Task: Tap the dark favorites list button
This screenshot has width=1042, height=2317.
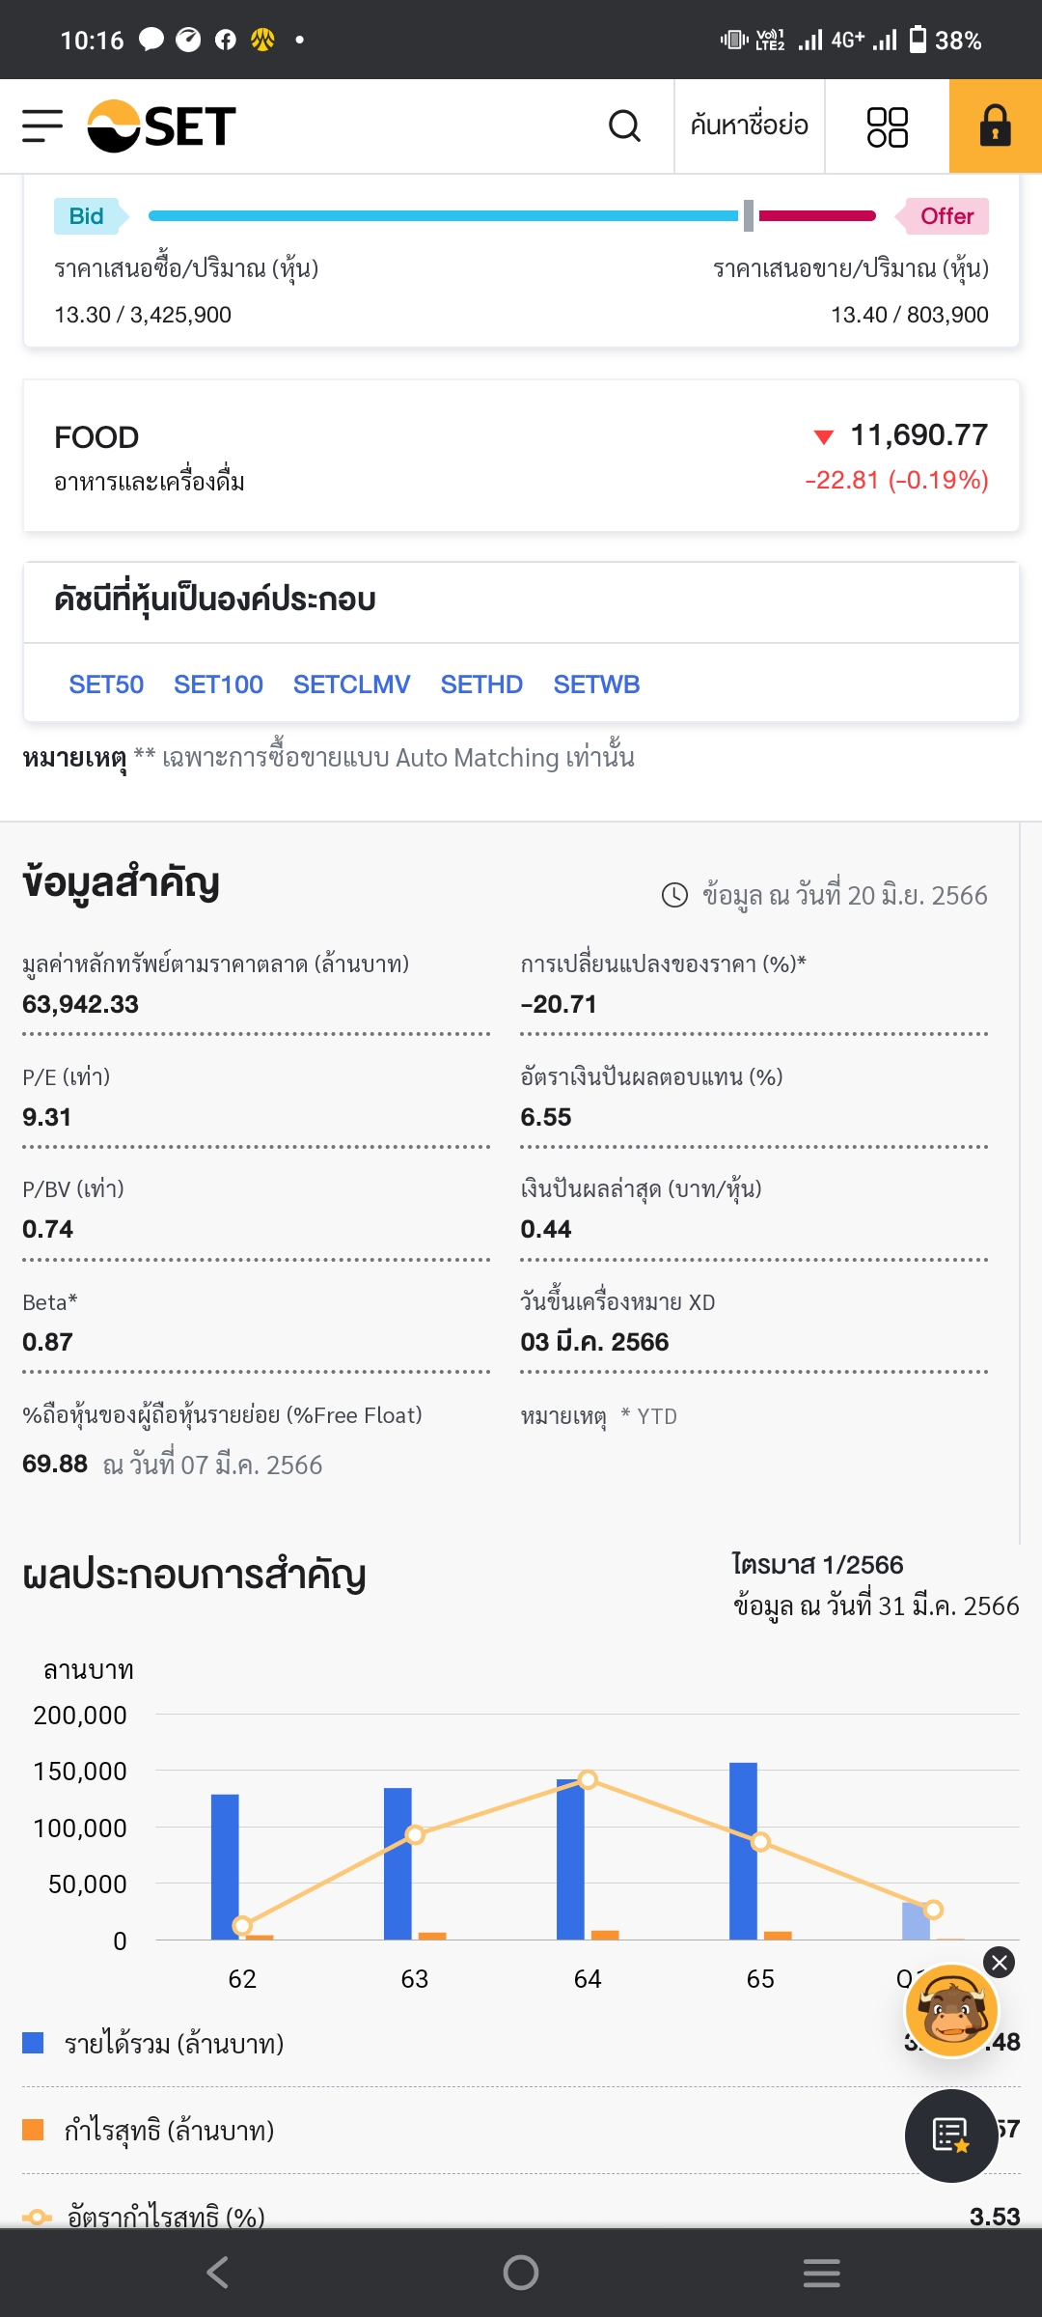Action: click(x=951, y=2136)
